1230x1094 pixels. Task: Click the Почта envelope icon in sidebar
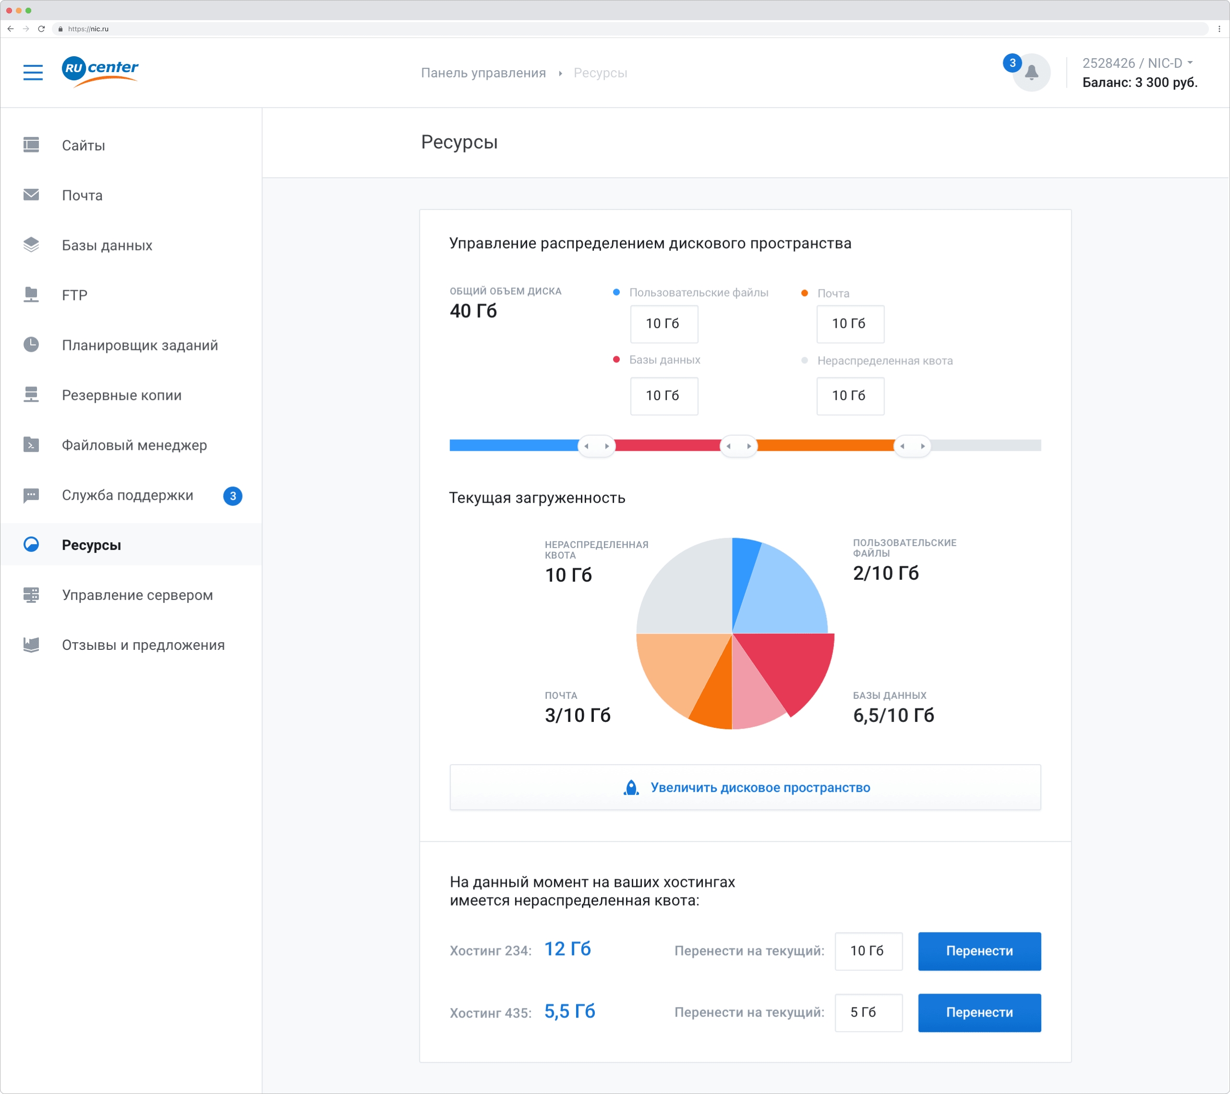[x=31, y=195]
